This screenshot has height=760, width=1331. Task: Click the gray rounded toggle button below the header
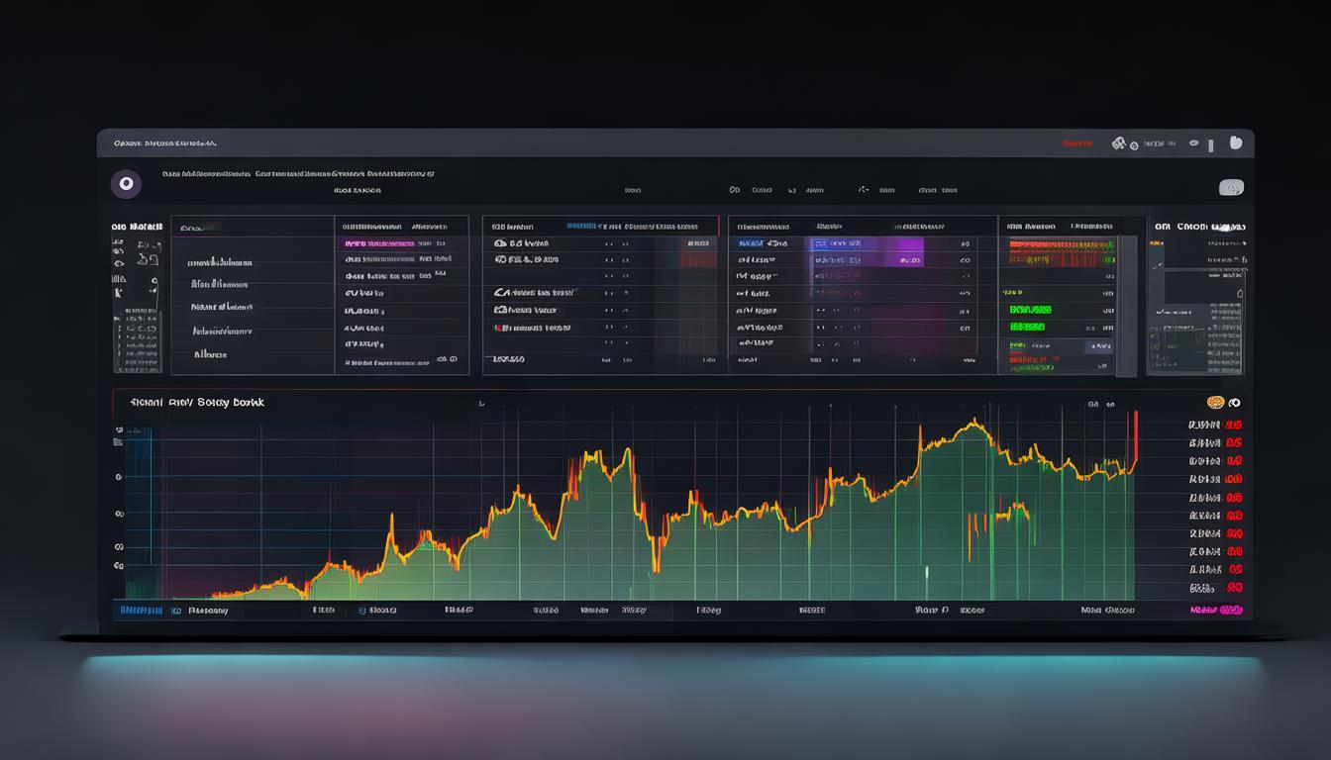1231,188
